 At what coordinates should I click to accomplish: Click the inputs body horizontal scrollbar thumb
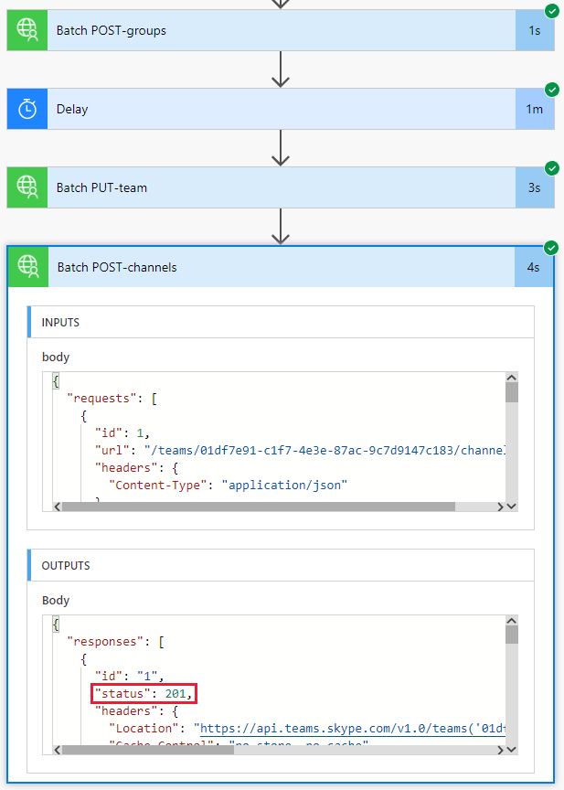pyautogui.click(x=259, y=507)
